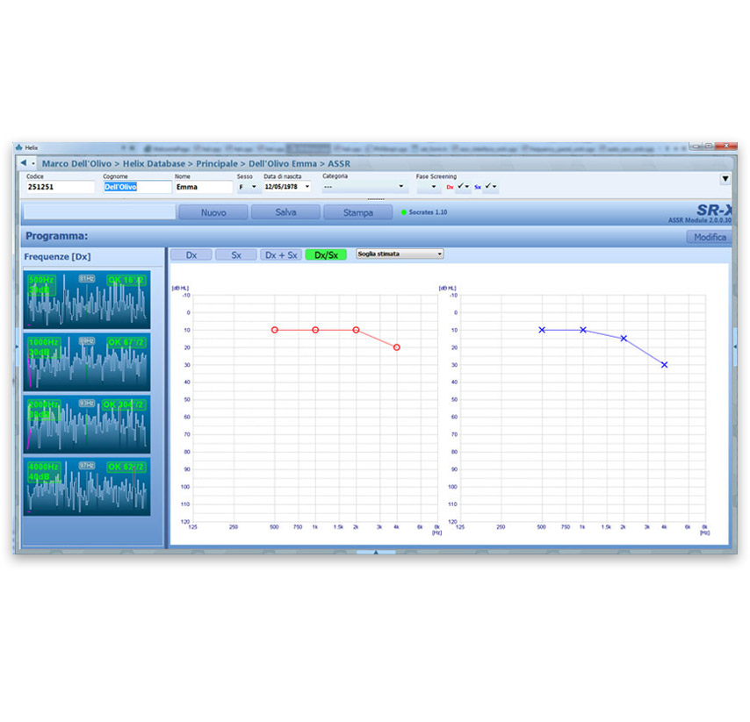750x722 pixels.
Task: Collapse patient header with black triangle
Action: (725, 179)
